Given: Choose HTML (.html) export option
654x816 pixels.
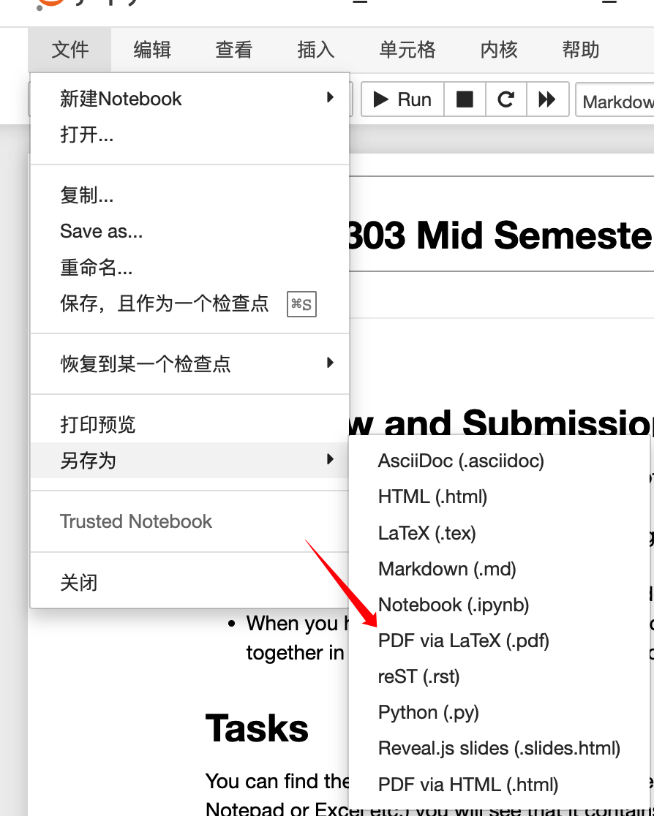Looking at the screenshot, I should 432,496.
